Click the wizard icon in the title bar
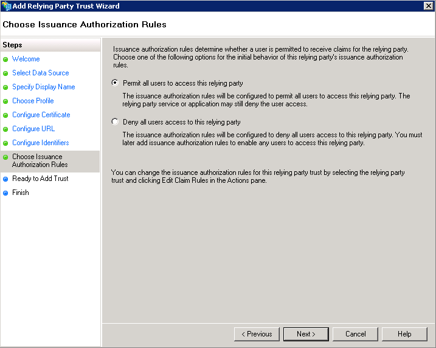 6,6
